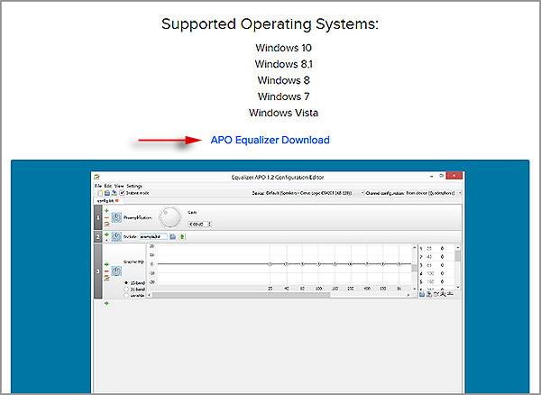Click the import icon under the band table
Viewport: 541px width, 395px height.
point(422,294)
